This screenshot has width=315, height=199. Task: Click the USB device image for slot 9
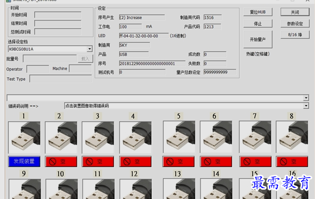pos(25,189)
